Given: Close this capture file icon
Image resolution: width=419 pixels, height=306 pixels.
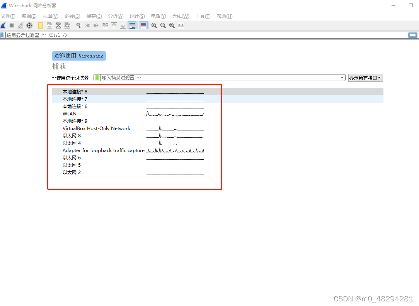Looking at the screenshot, I should point(58,25).
